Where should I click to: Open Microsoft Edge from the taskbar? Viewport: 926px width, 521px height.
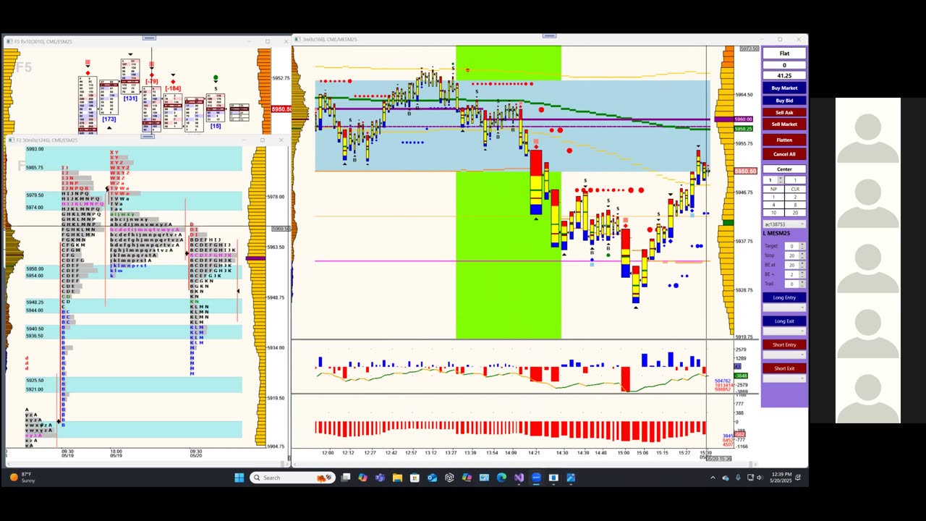tap(501, 478)
